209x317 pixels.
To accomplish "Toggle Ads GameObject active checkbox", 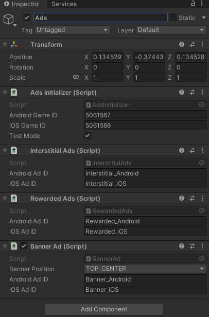I will [x=27, y=17].
